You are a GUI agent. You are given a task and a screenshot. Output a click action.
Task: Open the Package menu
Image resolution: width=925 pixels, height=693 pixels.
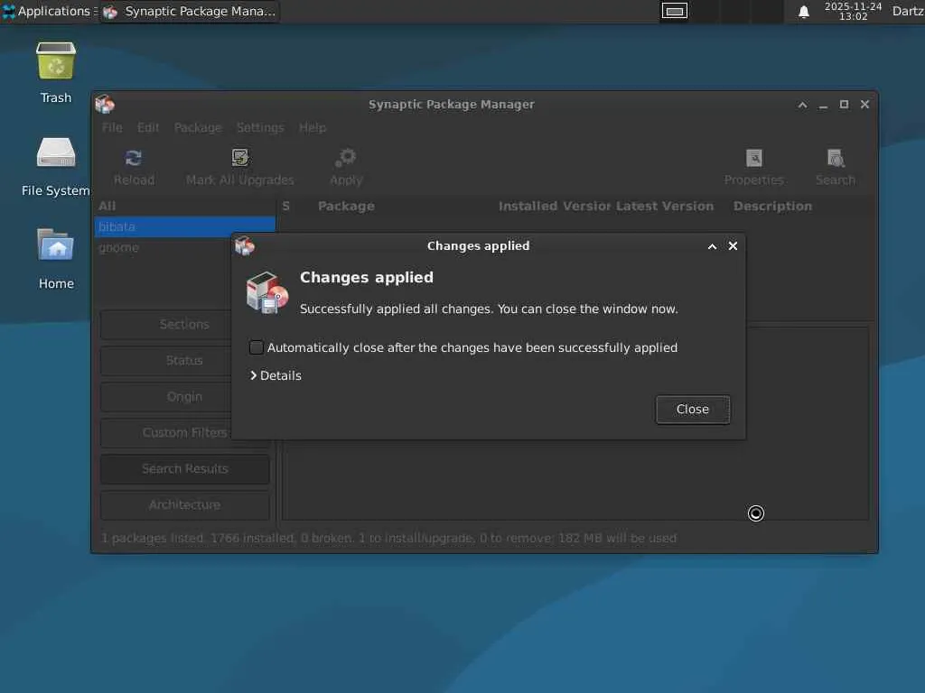pos(198,127)
